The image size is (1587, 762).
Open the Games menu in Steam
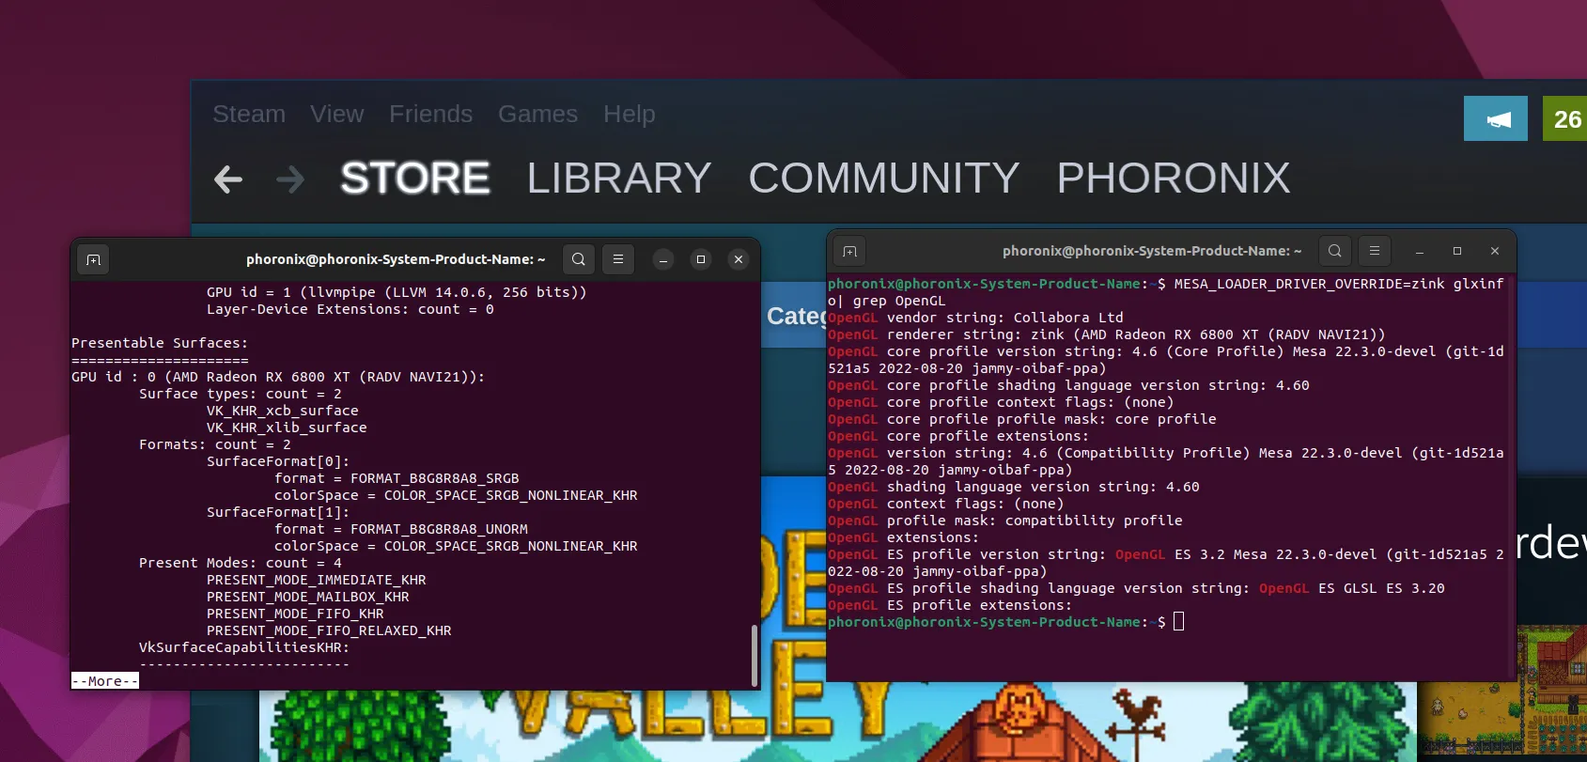537,114
